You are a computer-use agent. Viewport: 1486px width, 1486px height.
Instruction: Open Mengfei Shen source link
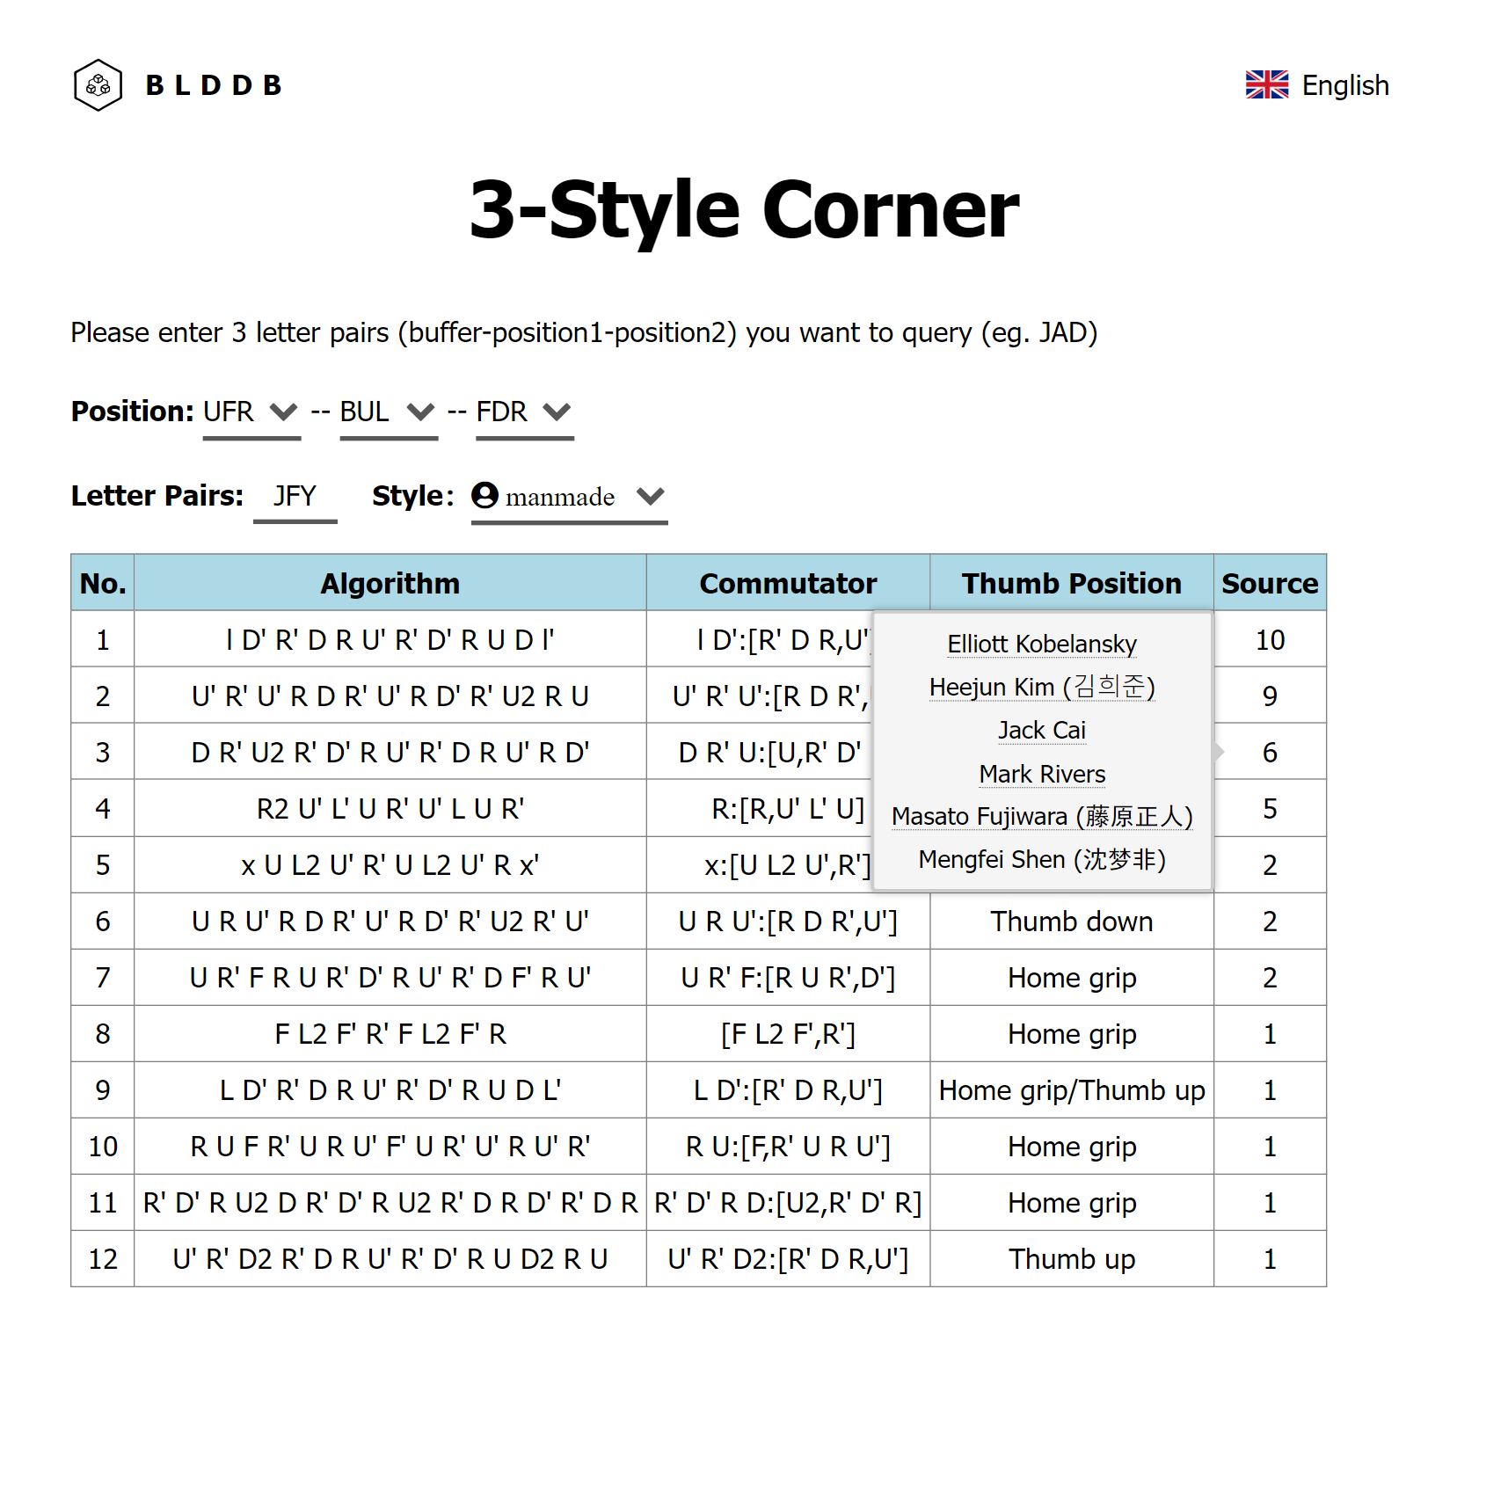1041,859
